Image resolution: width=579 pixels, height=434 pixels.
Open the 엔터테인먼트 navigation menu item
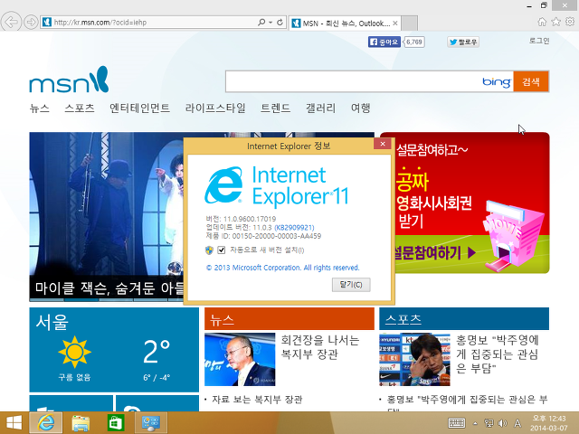[139, 108]
